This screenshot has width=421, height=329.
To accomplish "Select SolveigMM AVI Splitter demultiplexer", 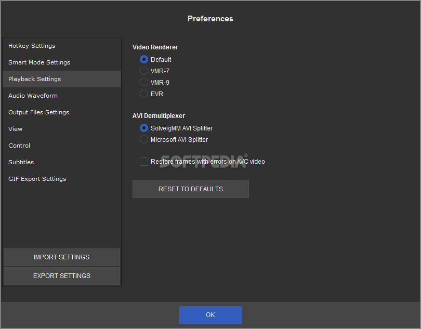I will coord(144,128).
